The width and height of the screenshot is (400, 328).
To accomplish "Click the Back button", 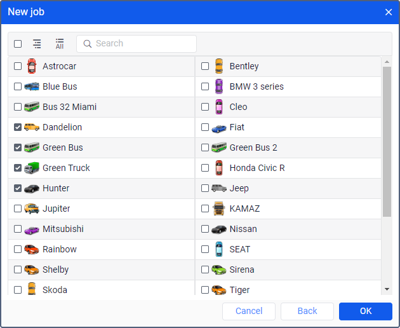I will pos(307,311).
